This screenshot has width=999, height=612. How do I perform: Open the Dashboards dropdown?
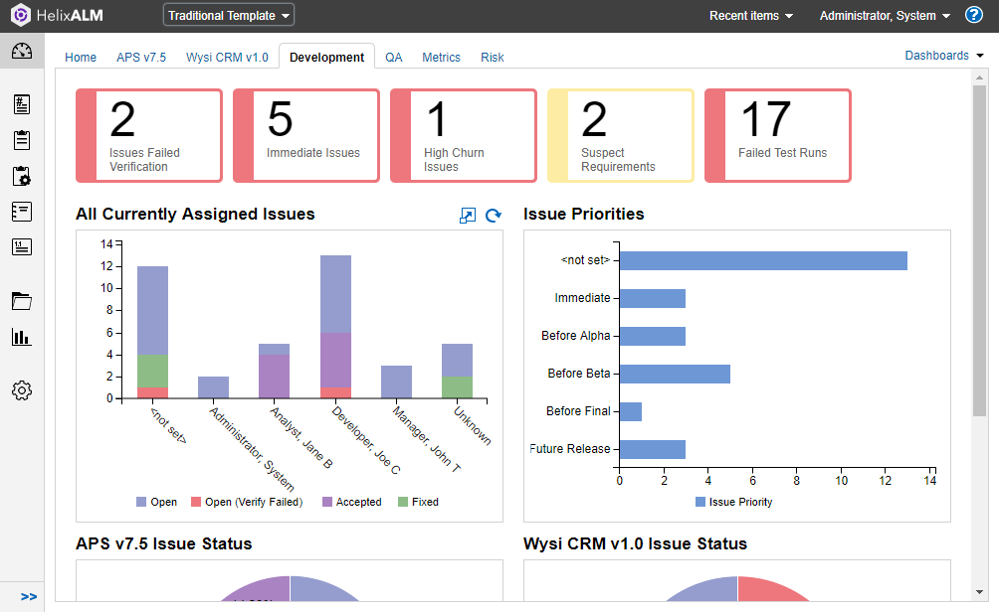point(943,56)
